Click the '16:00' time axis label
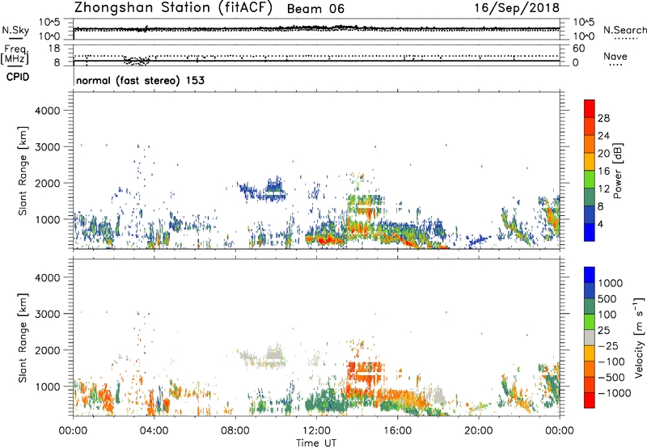The height and width of the screenshot is (448, 647). pyautogui.click(x=397, y=431)
